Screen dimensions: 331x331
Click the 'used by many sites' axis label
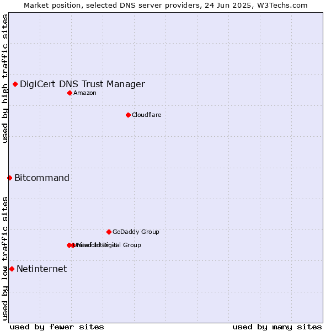277,327
